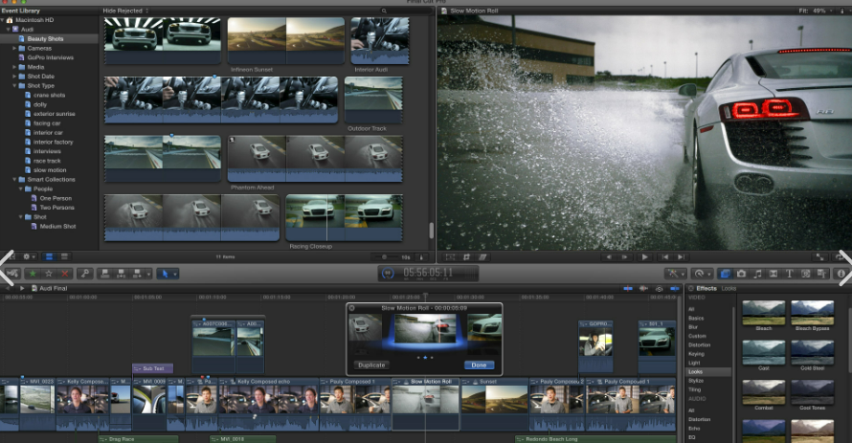Select the slow motion keyword collection
This screenshot has width=852, height=443.
[x=49, y=170]
